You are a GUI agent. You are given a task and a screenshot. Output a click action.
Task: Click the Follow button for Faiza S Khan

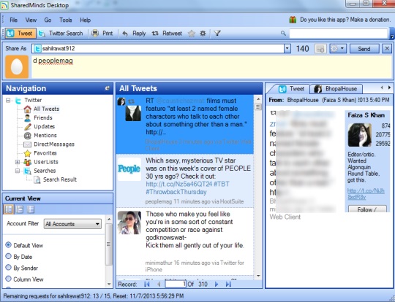[367, 209]
